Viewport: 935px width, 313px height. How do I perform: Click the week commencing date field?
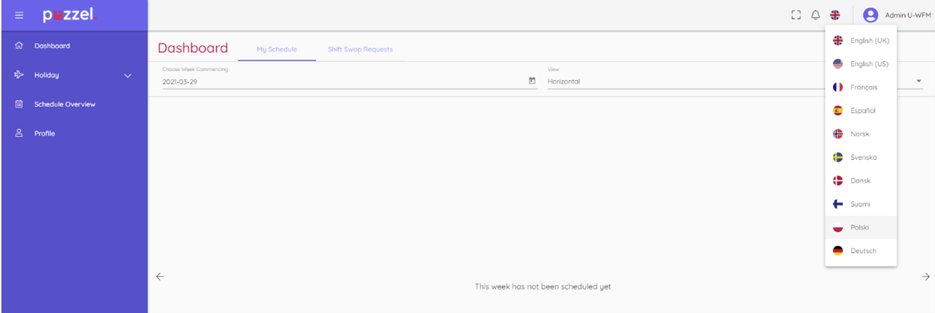click(x=342, y=82)
